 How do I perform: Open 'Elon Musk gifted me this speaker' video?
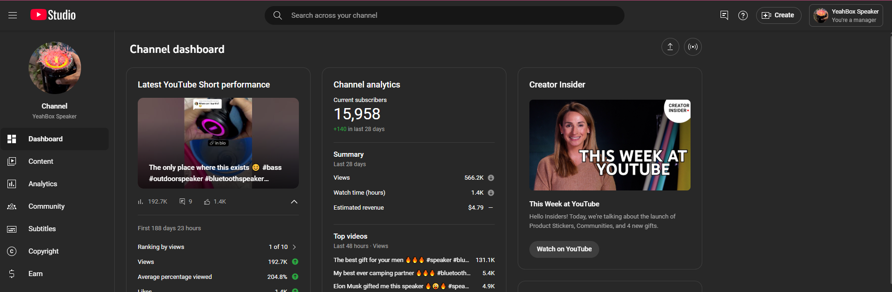401,286
